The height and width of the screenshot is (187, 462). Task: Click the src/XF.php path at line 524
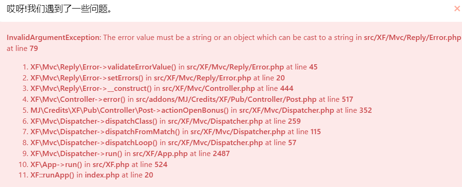point(110,164)
